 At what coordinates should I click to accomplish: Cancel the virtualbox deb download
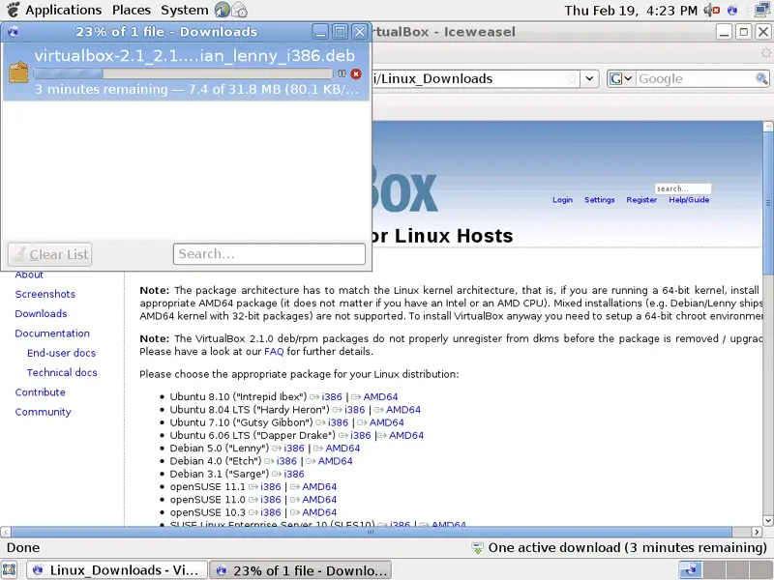click(x=356, y=74)
